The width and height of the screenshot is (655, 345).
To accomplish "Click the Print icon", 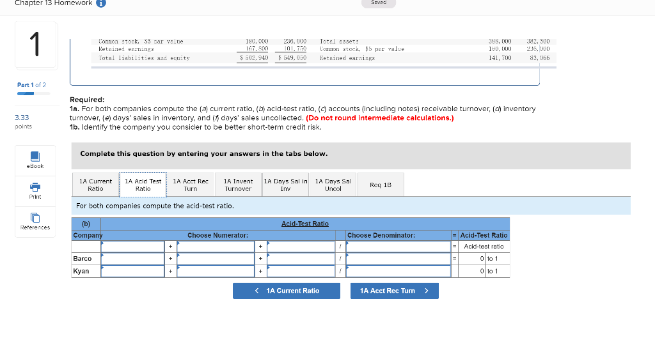I will 35,187.
